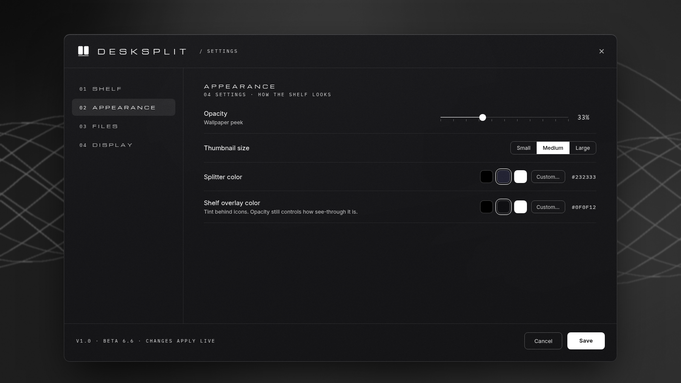The width and height of the screenshot is (681, 383).
Task: Click the Cancel button
Action: click(x=543, y=341)
